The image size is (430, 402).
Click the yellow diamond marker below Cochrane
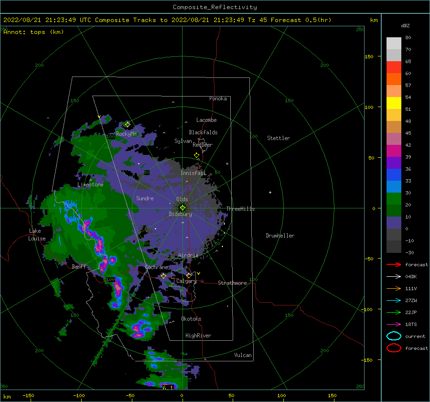[x=163, y=276]
